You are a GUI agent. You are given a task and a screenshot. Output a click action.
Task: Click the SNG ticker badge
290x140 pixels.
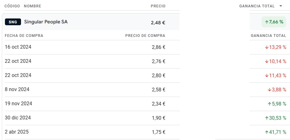coord(13,22)
